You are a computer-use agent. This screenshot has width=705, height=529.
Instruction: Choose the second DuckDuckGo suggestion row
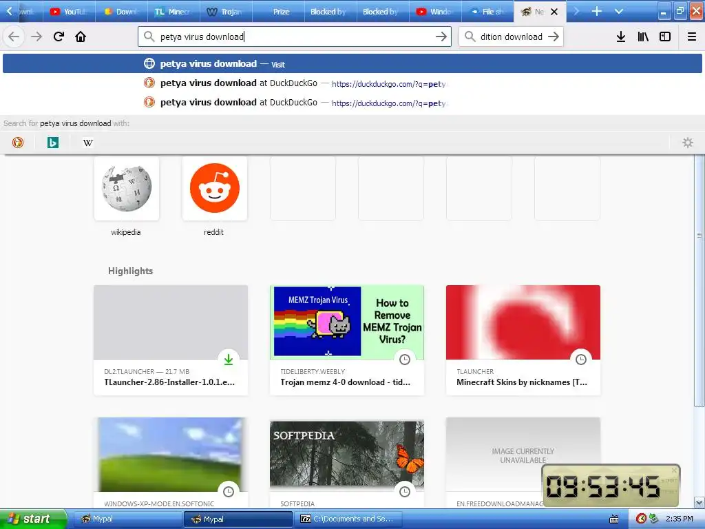(352, 103)
